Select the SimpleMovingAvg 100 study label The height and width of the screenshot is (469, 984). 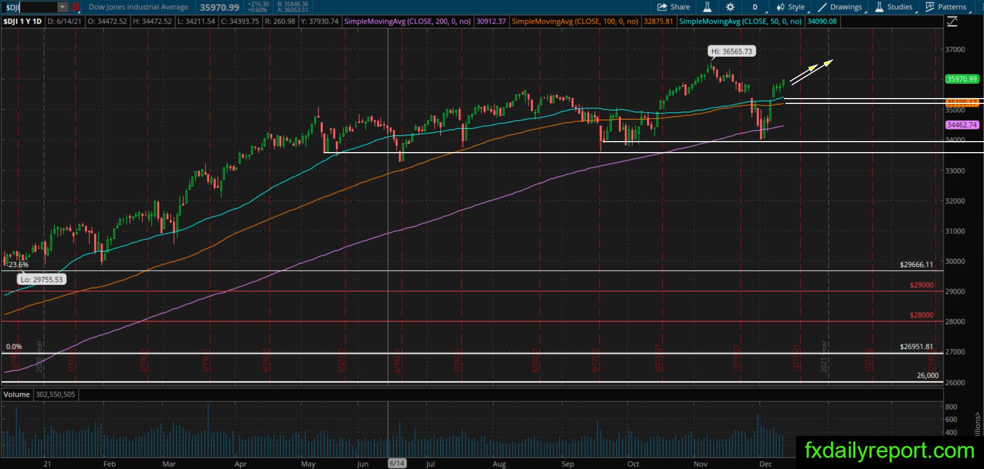pos(575,22)
